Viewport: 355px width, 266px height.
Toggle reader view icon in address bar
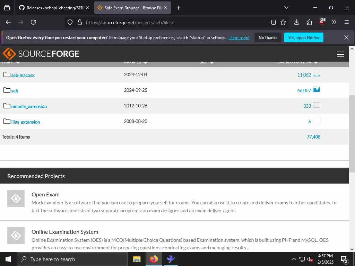click(x=274, y=22)
